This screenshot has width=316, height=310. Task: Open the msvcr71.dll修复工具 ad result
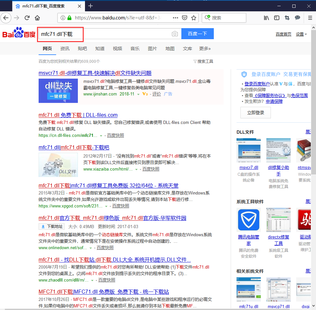(x=95, y=73)
